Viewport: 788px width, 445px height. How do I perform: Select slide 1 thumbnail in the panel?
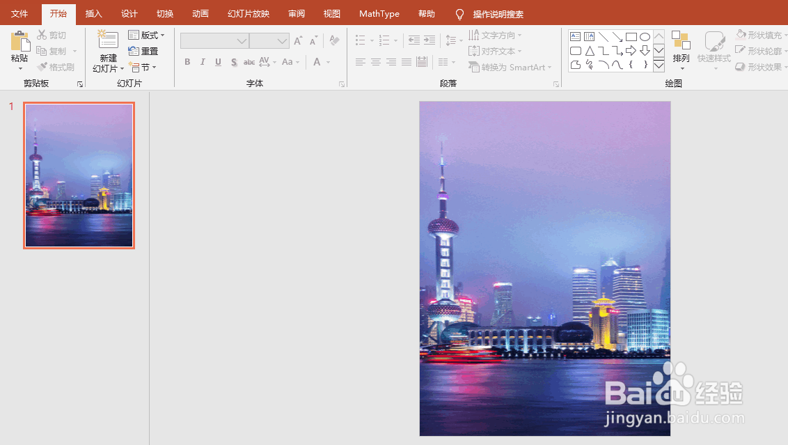78,175
